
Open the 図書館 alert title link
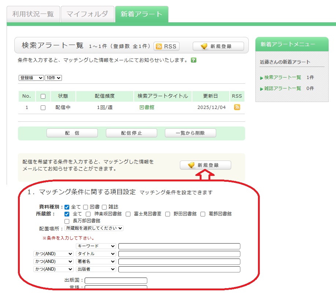pos(147,108)
